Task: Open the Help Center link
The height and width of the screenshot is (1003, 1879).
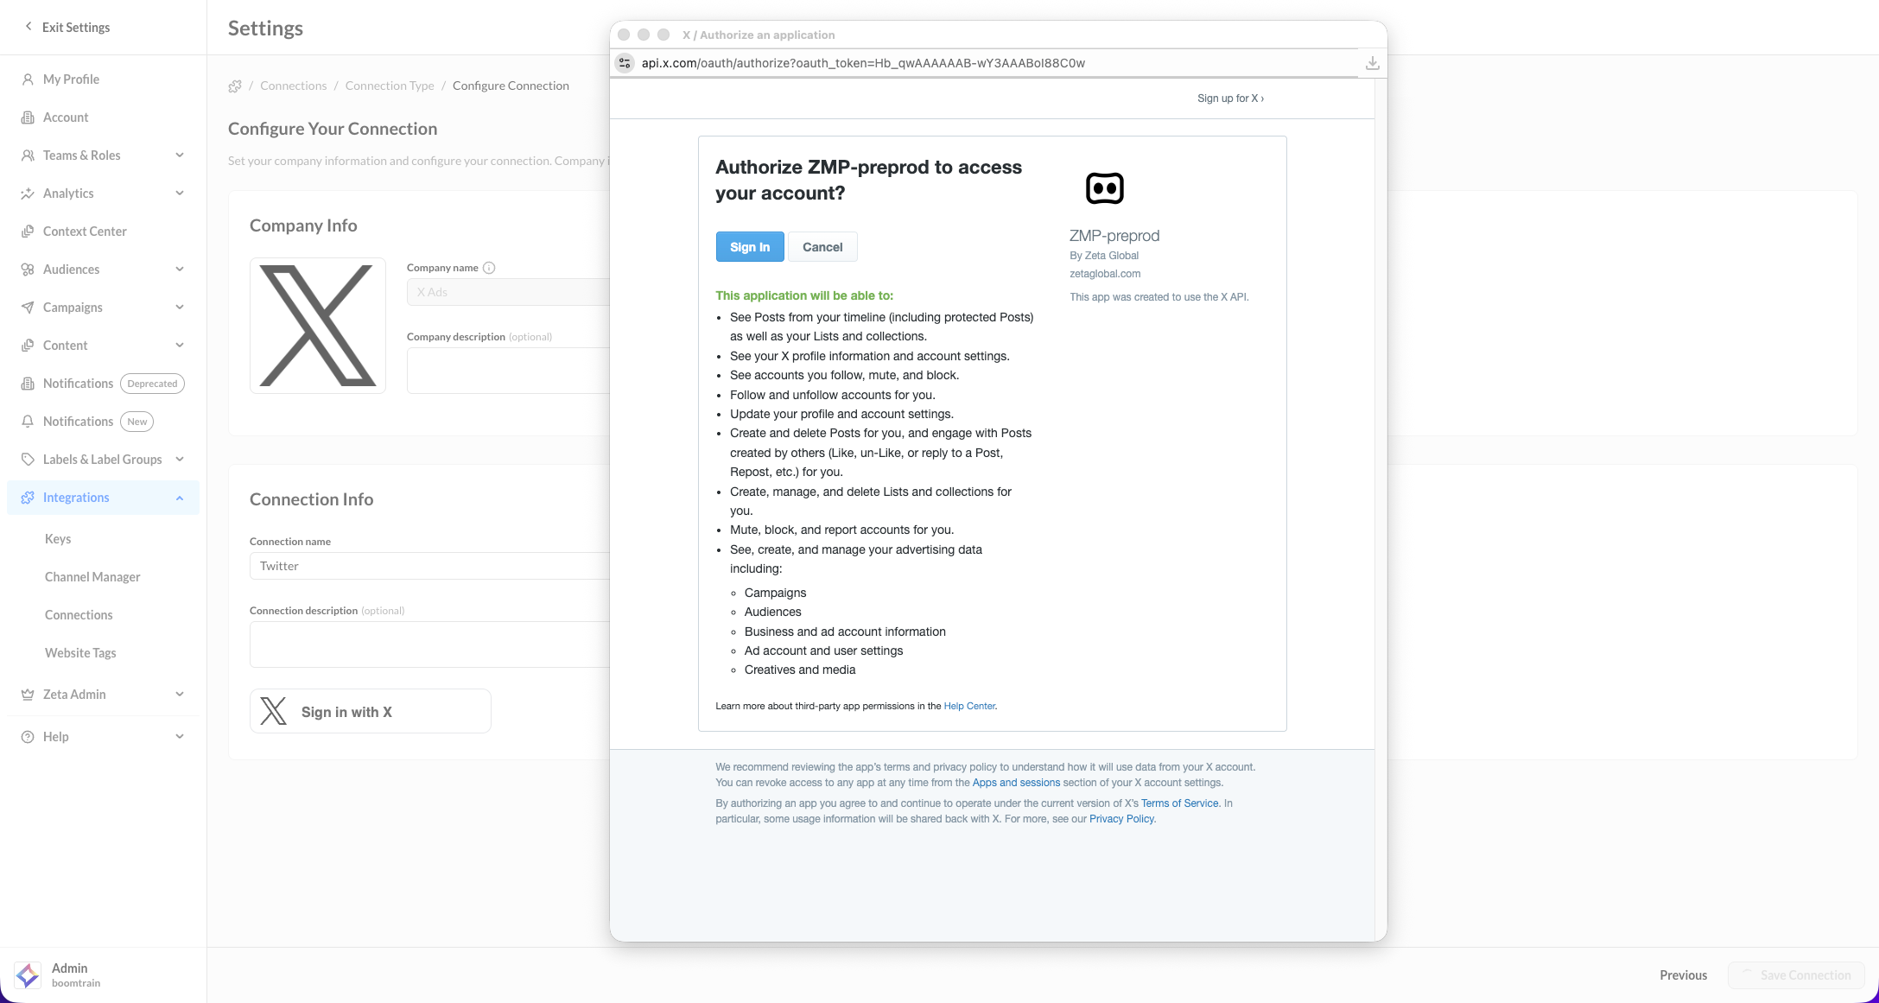Action: point(969,707)
